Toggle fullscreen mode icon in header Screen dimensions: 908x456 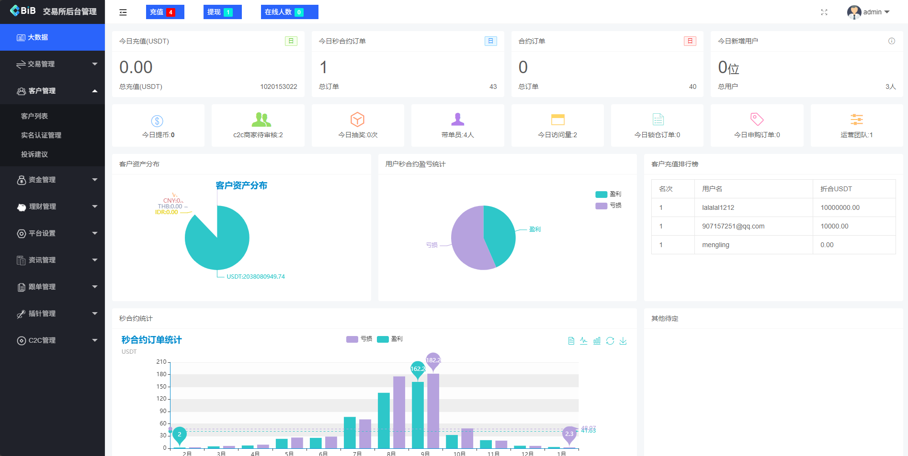pos(824,12)
